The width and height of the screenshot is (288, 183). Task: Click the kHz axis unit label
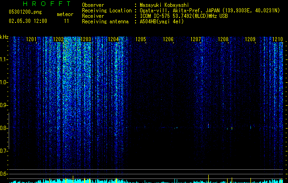4,37
